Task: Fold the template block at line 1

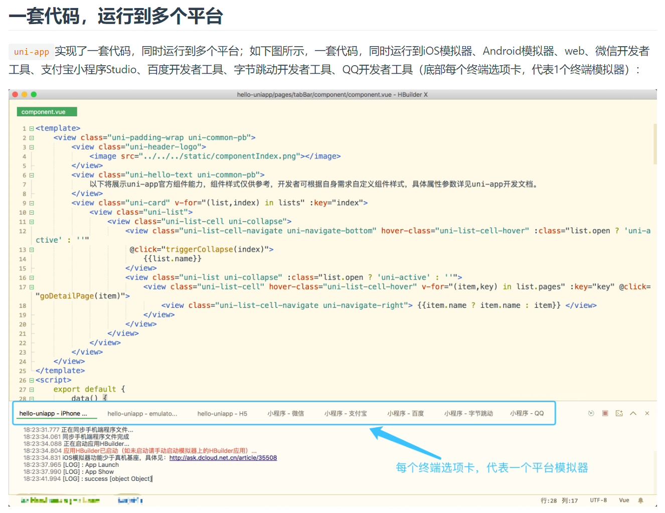Action: coord(32,129)
